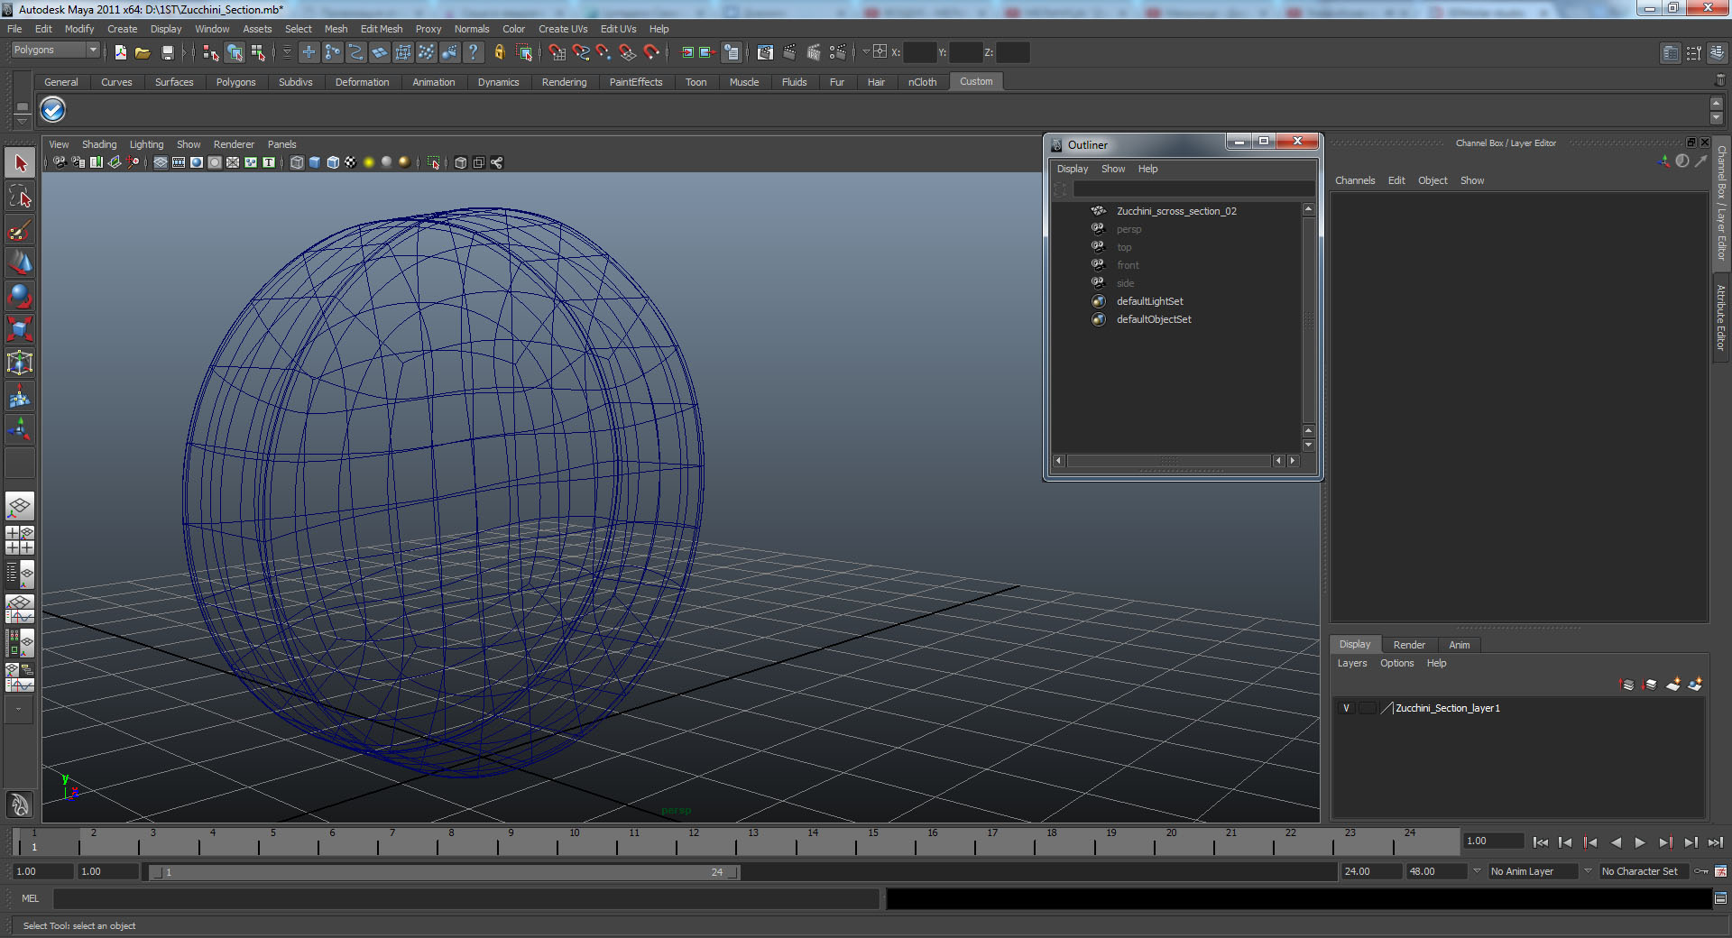Step forward one key button
This screenshot has width=1732, height=938.
click(1665, 842)
